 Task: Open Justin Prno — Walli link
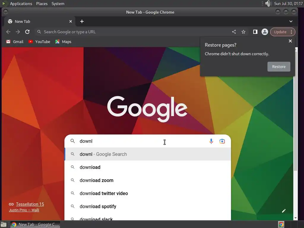pyautogui.click(x=24, y=210)
